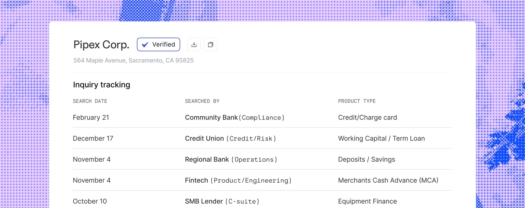This screenshot has width=525, height=208.
Task: Click the Verified badge button
Action: pyautogui.click(x=158, y=45)
